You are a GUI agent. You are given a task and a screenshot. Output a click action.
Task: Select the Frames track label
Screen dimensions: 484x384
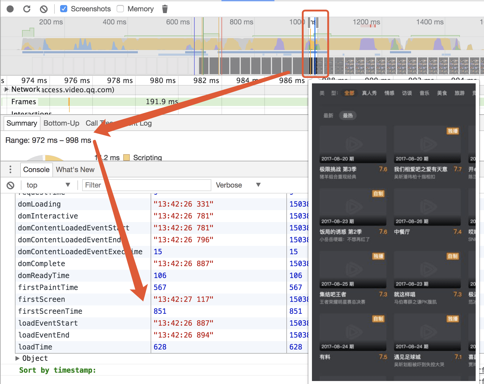pyautogui.click(x=24, y=102)
